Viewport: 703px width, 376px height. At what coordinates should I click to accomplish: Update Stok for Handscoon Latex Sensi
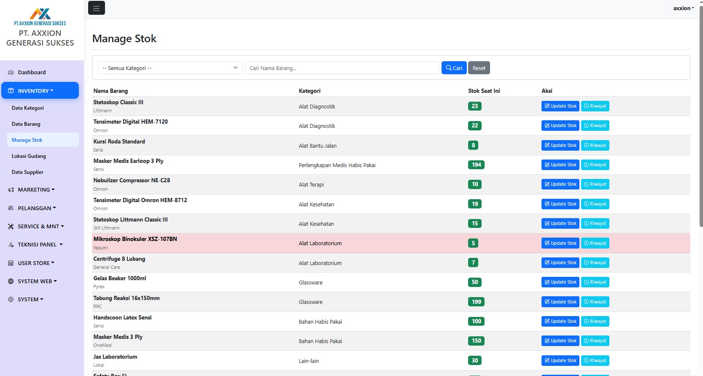(560, 322)
